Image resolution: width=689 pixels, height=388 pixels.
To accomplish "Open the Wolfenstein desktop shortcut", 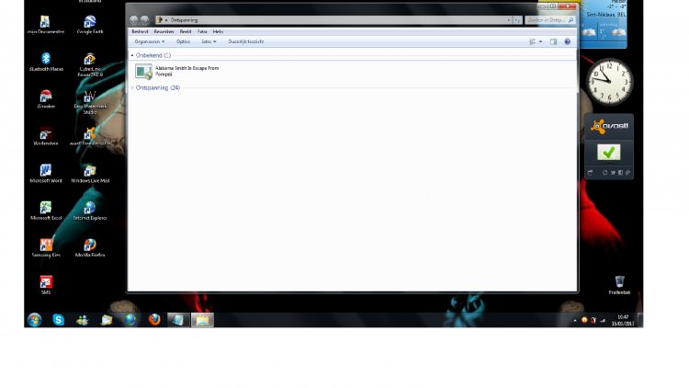I will coord(46,136).
